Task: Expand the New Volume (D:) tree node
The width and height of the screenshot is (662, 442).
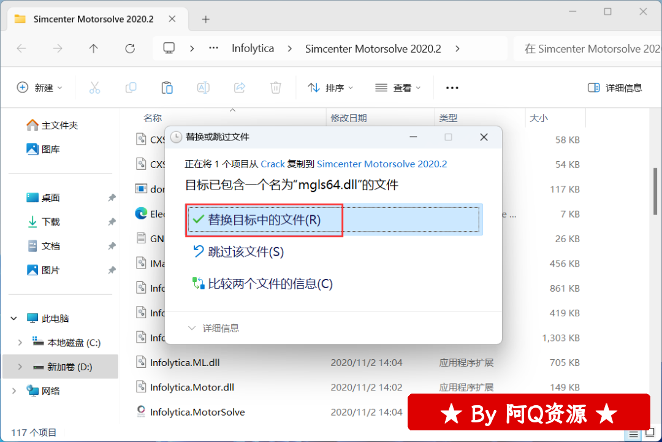Action: click(20, 367)
